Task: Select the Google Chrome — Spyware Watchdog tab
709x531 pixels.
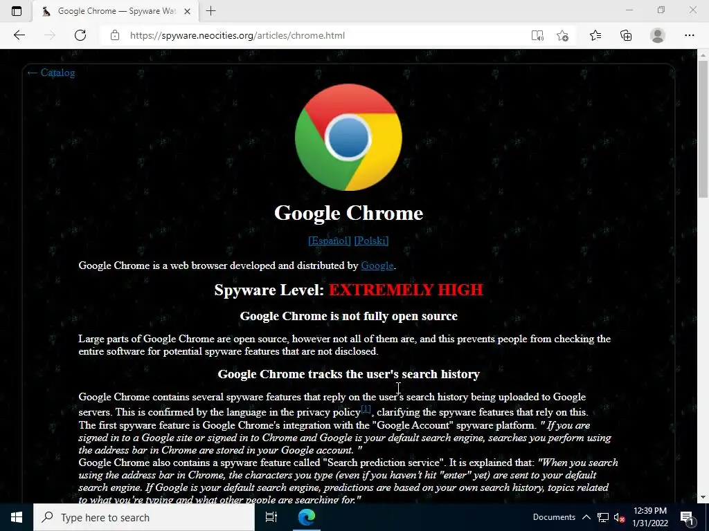Action: point(116,11)
